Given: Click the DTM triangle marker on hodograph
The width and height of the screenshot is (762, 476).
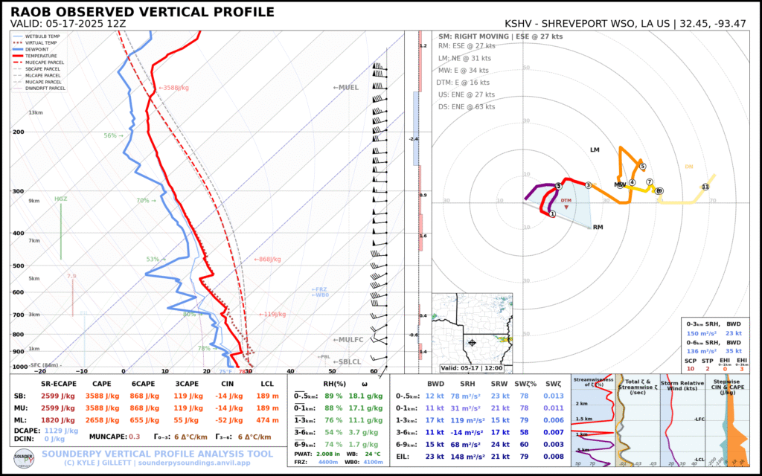Looking at the screenshot, I should (567, 206).
